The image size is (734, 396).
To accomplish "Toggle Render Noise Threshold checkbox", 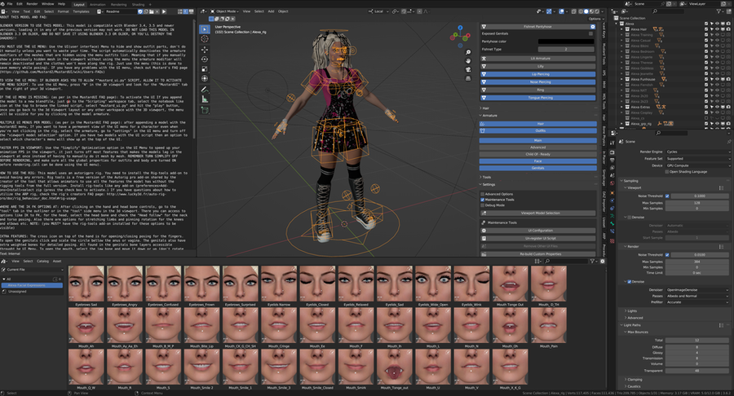I will pyautogui.click(x=667, y=255).
